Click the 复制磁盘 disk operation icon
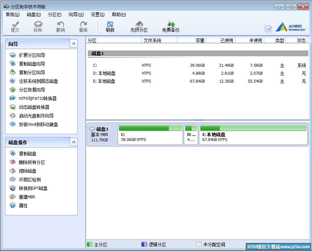The width and height of the screenshot is (312, 251). (13, 153)
